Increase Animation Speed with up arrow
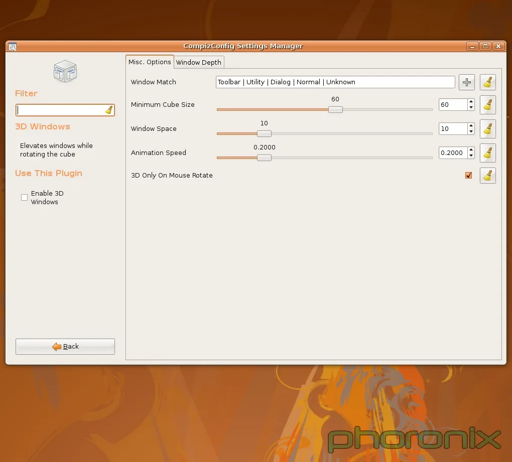Viewport: 512px width, 462px height. [x=471, y=150]
